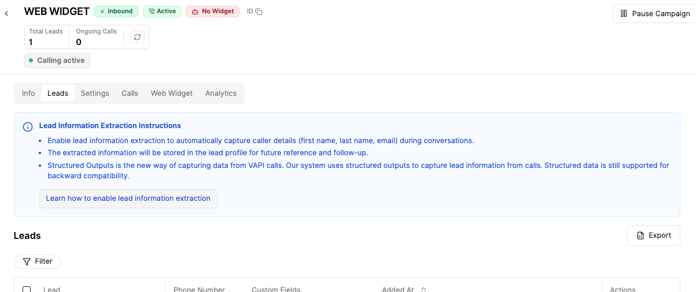Click the info icon in instructions banner
The height and width of the screenshot is (292, 696).
27,127
